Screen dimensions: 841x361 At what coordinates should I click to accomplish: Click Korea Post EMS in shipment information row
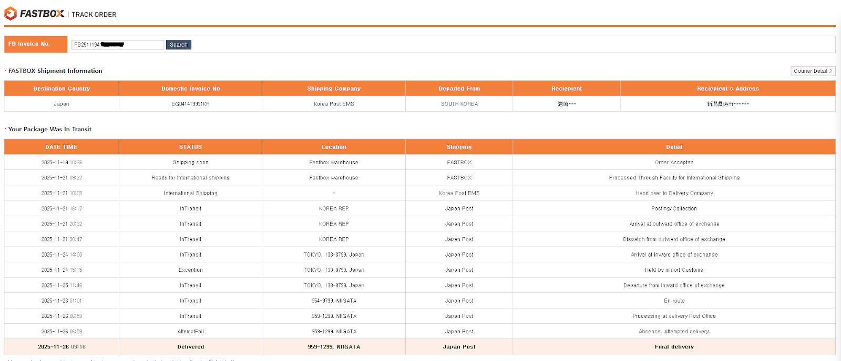334,104
